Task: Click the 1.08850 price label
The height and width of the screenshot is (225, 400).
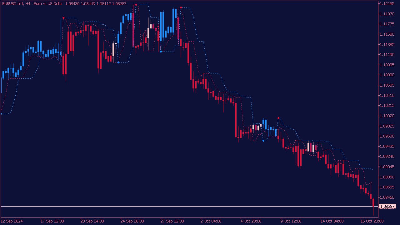Action: pyautogui.click(x=387, y=177)
